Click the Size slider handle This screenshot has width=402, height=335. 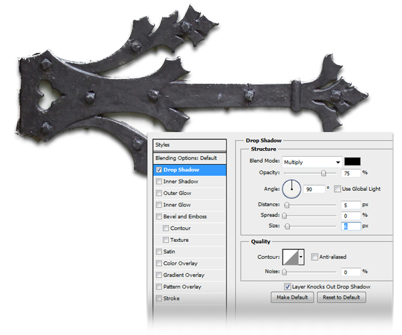[287, 226]
